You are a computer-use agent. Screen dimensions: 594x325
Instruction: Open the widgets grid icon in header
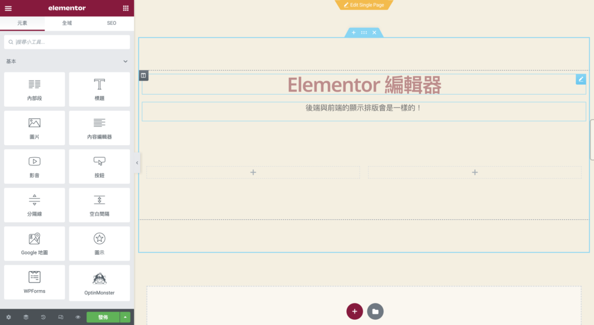pyautogui.click(x=126, y=8)
